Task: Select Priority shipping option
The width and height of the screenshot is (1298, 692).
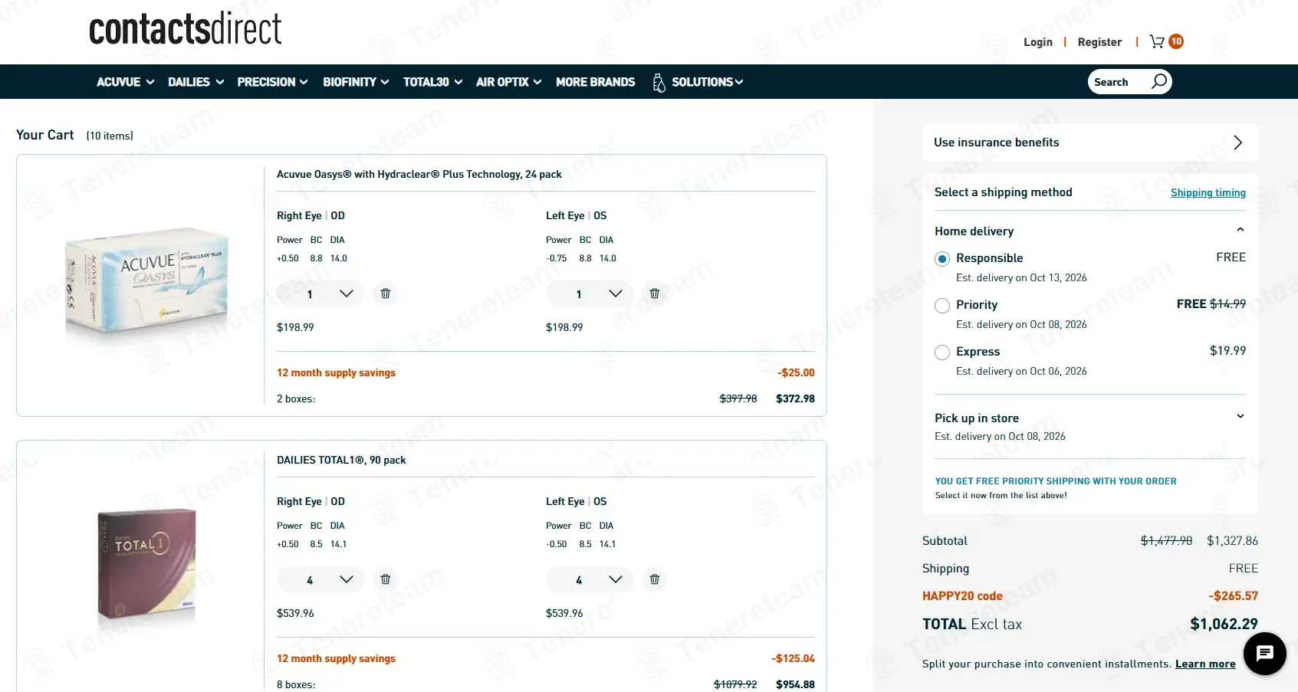Action: pos(942,306)
